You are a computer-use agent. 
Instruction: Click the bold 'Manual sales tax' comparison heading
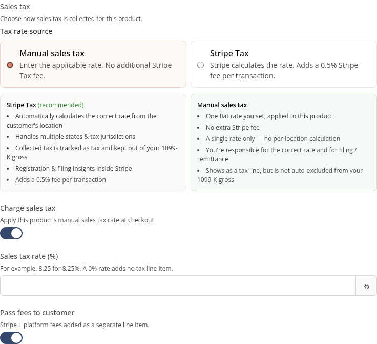(x=222, y=105)
